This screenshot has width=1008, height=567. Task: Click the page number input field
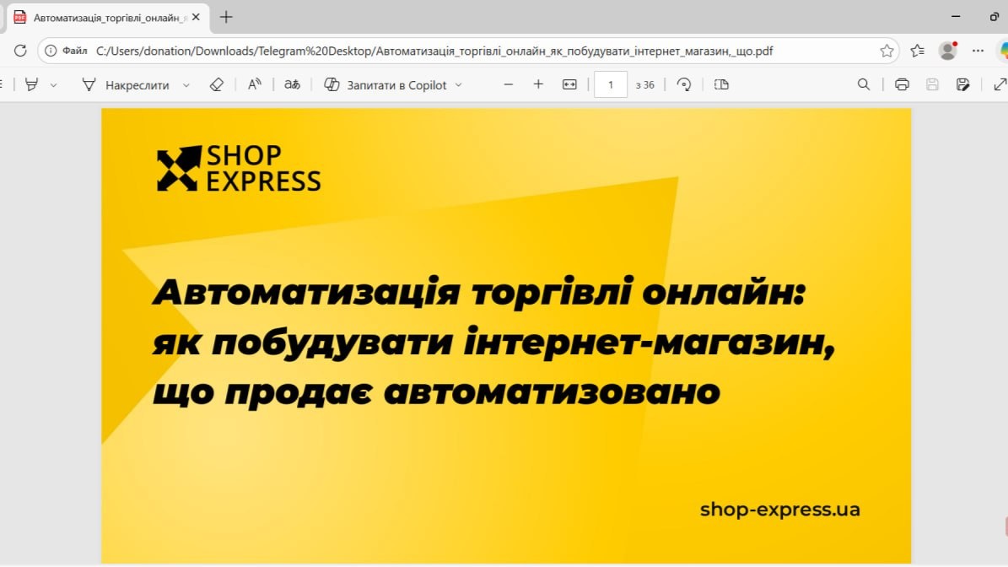point(611,84)
